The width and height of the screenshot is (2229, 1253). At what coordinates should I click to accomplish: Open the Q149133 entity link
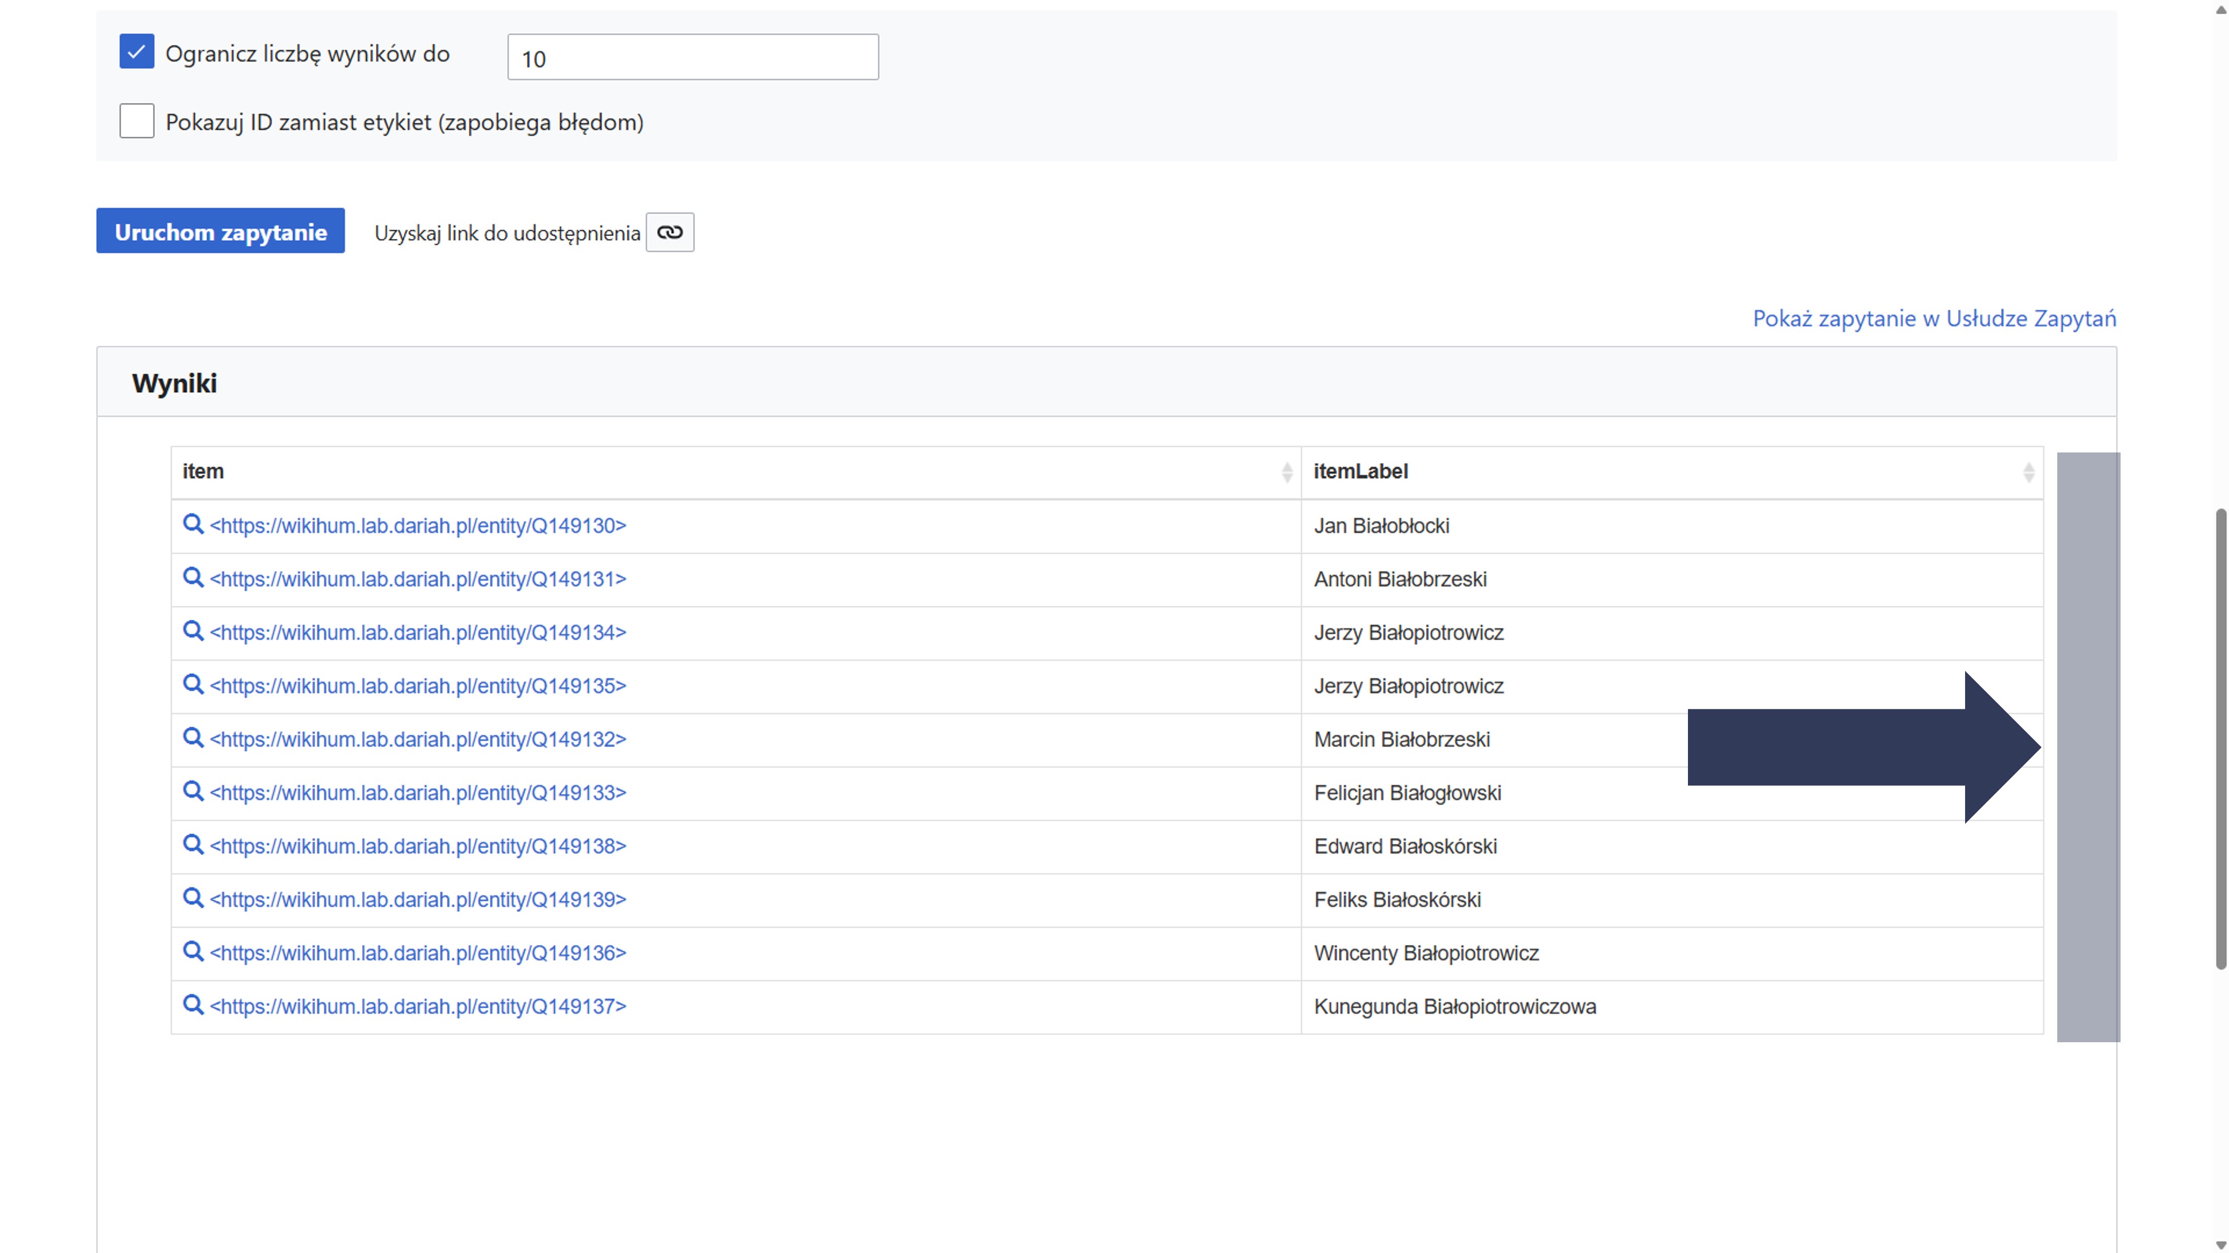pos(418,792)
